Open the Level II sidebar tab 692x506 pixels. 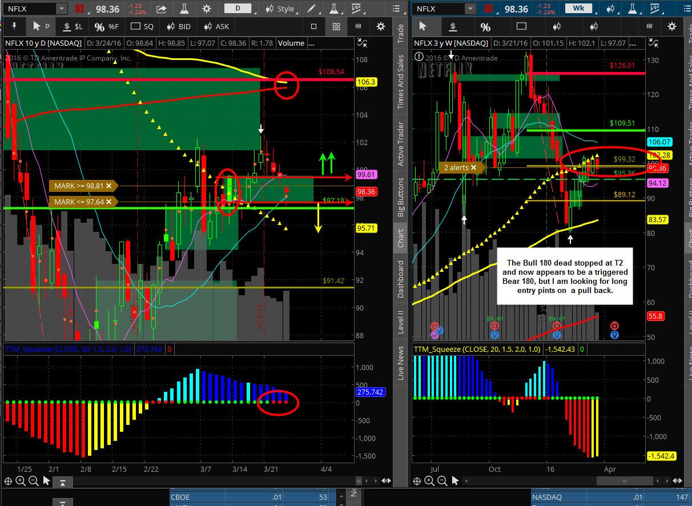point(401,323)
